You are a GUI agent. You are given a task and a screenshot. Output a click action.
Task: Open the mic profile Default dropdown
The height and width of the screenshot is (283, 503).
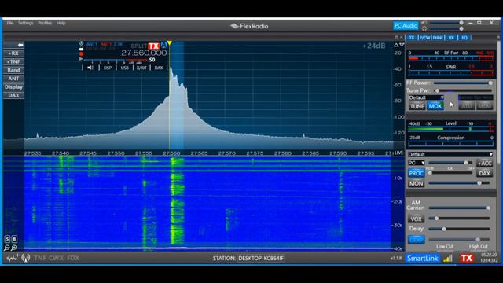click(x=450, y=154)
